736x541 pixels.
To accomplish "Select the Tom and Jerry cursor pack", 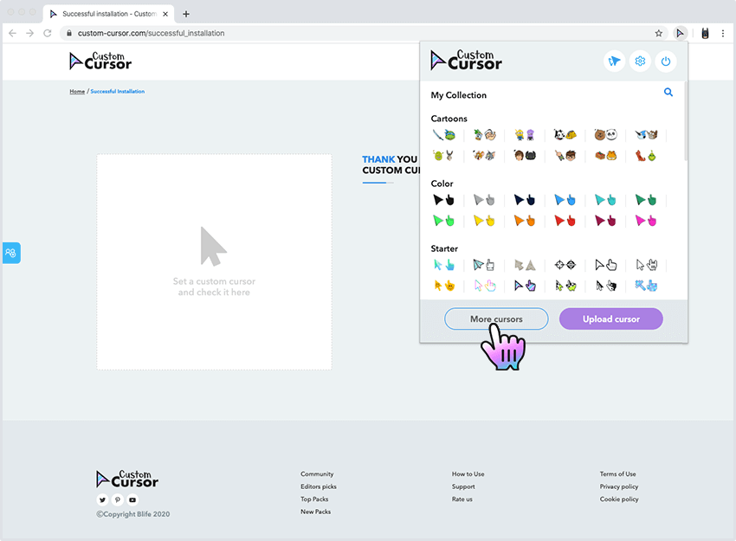I will click(484, 155).
